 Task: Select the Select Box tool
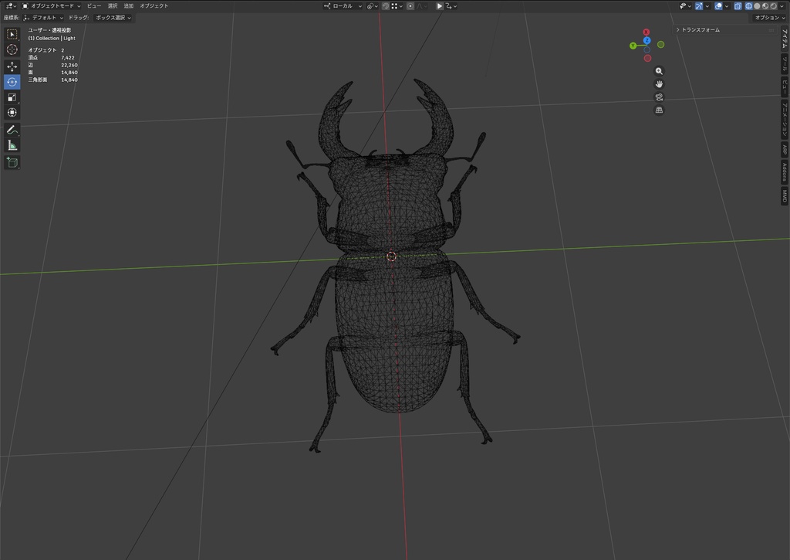point(12,34)
